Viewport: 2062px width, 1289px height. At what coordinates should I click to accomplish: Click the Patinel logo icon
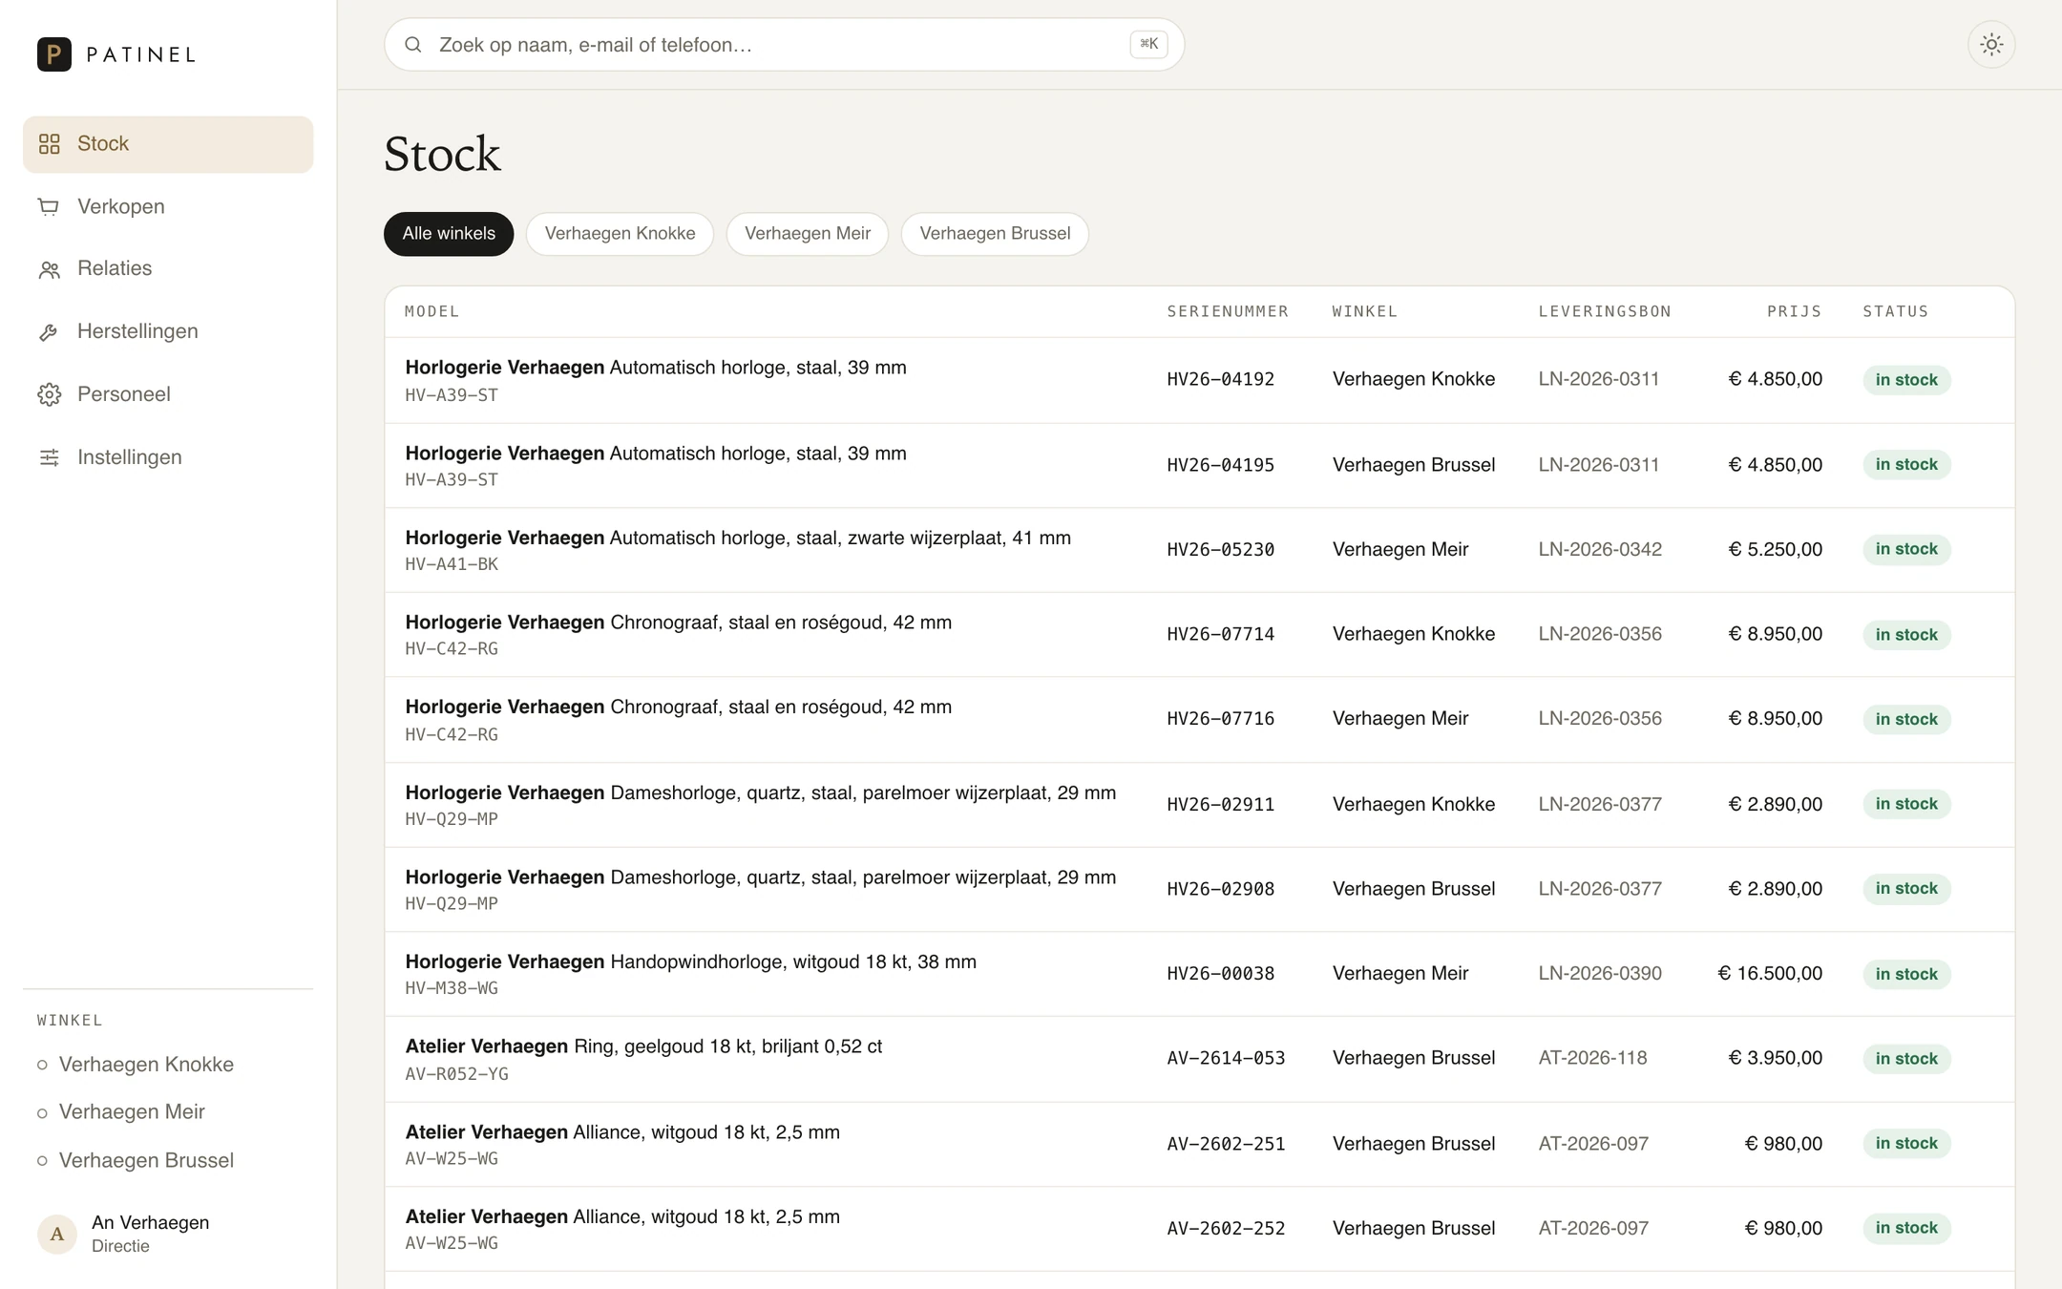54,54
